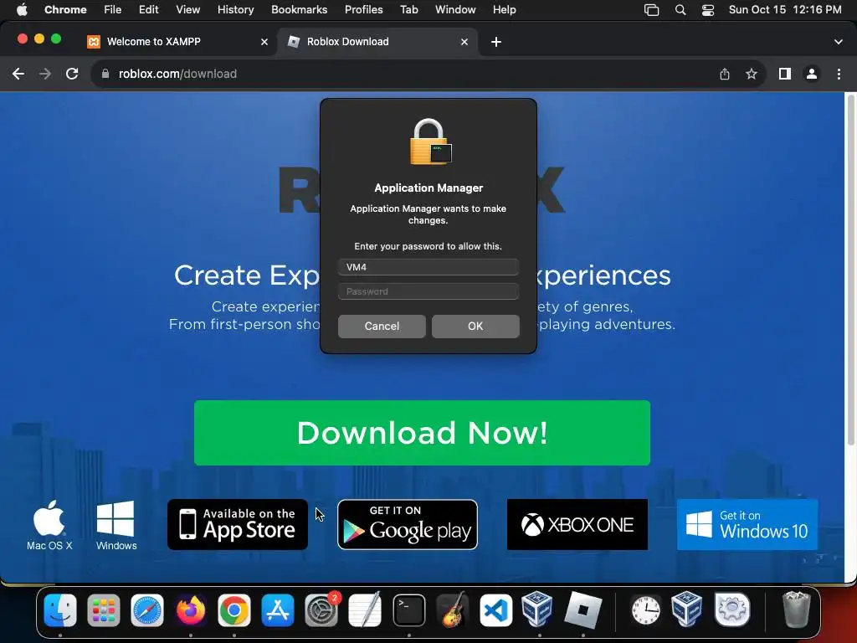Select the Windows platform icon
857x643 pixels.
(x=115, y=526)
